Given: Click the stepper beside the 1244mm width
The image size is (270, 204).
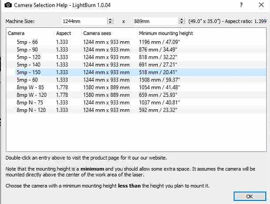Looking at the screenshot, I should pyautogui.click(x=110, y=21).
